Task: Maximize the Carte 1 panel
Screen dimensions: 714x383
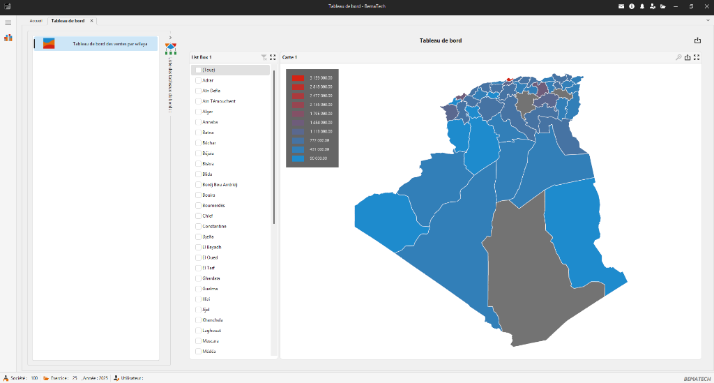Action: (697, 57)
